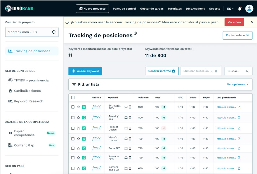Open Content Gap in sidebar
This screenshot has width=257, height=174.
[32, 145]
